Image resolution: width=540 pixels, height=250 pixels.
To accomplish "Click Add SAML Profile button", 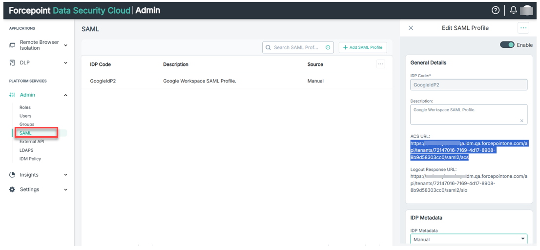I will (x=362, y=47).
